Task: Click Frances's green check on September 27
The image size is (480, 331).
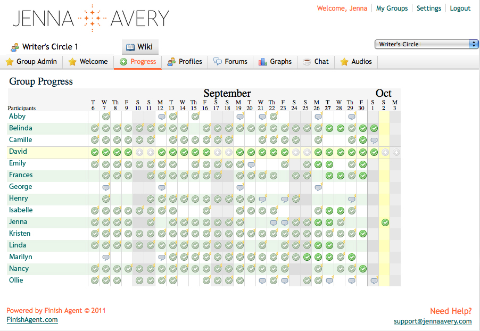Action: [x=329, y=176]
